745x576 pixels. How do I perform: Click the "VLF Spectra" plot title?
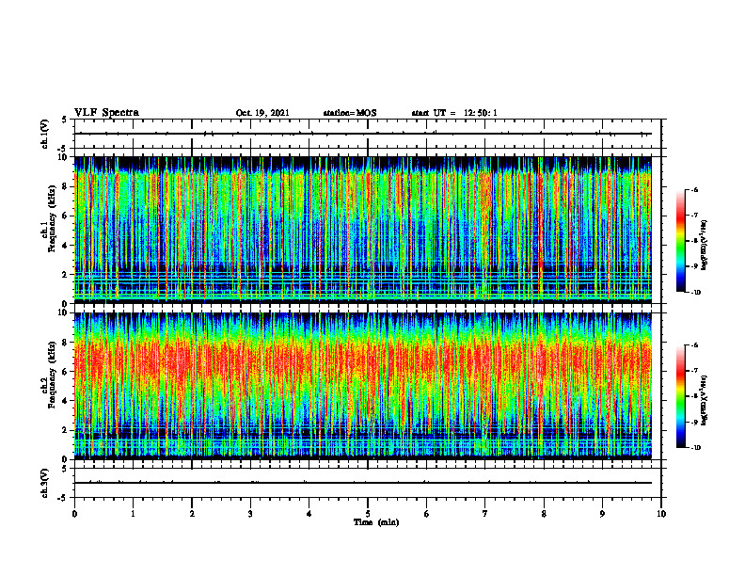[106, 113]
